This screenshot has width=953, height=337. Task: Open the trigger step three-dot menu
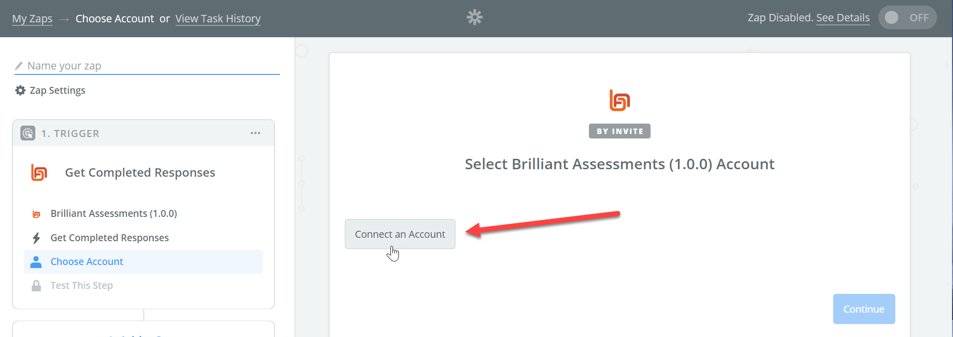point(255,133)
